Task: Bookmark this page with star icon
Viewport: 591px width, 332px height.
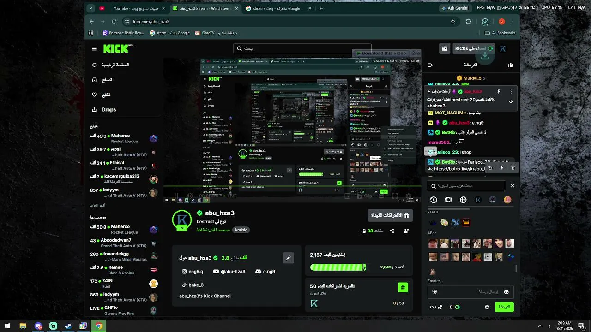Action: [453, 21]
